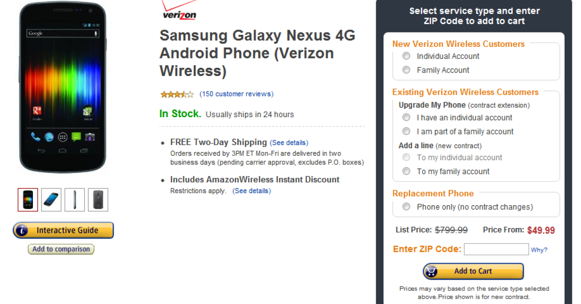Select new customer Family Account option
This screenshot has width=581, height=304.
click(x=407, y=70)
